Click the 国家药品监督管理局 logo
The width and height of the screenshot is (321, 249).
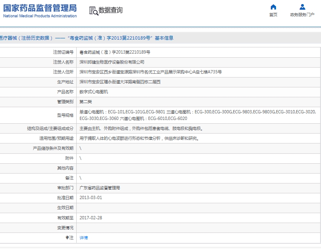click(40, 8)
